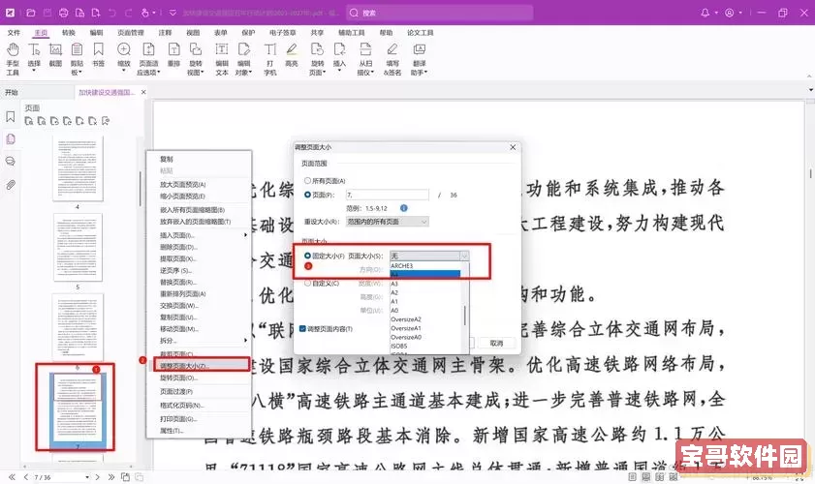Select the 页面(P) page range radio button
The width and height of the screenshot is (815, 484).
pos(308,195)
